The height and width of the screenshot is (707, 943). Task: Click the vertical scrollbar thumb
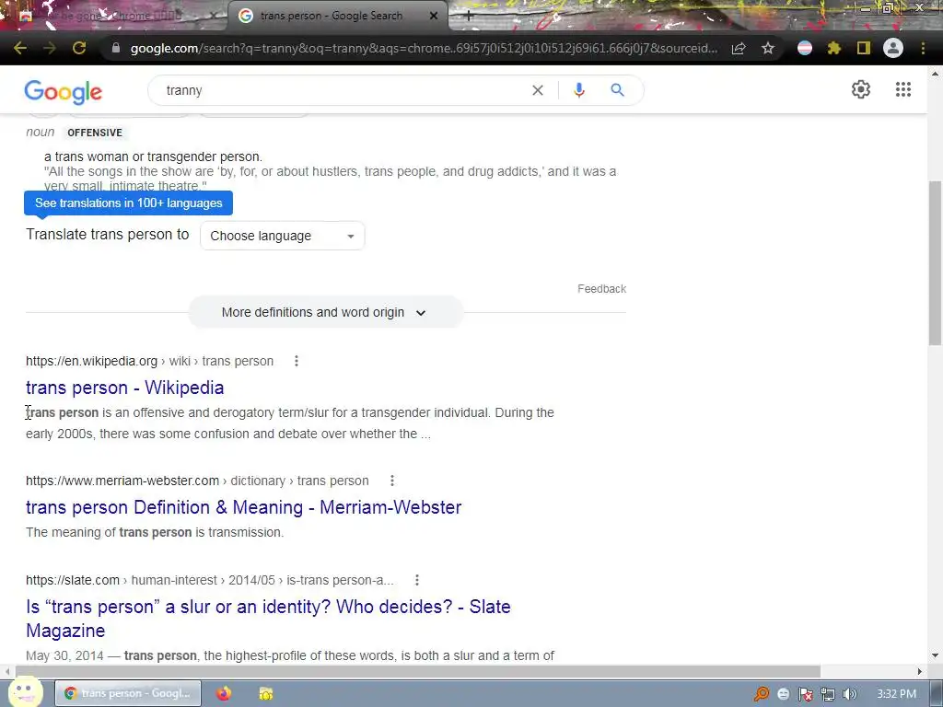[935, 262]
